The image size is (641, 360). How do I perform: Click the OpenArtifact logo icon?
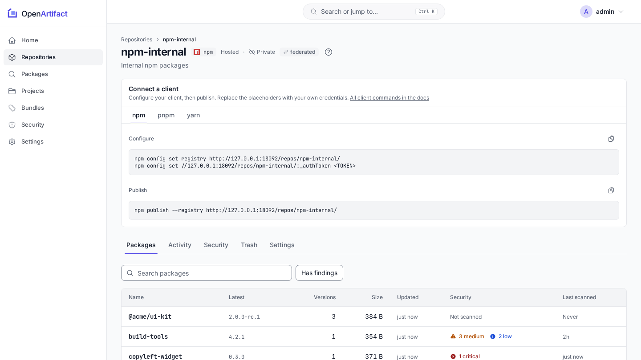click(12, 13)
